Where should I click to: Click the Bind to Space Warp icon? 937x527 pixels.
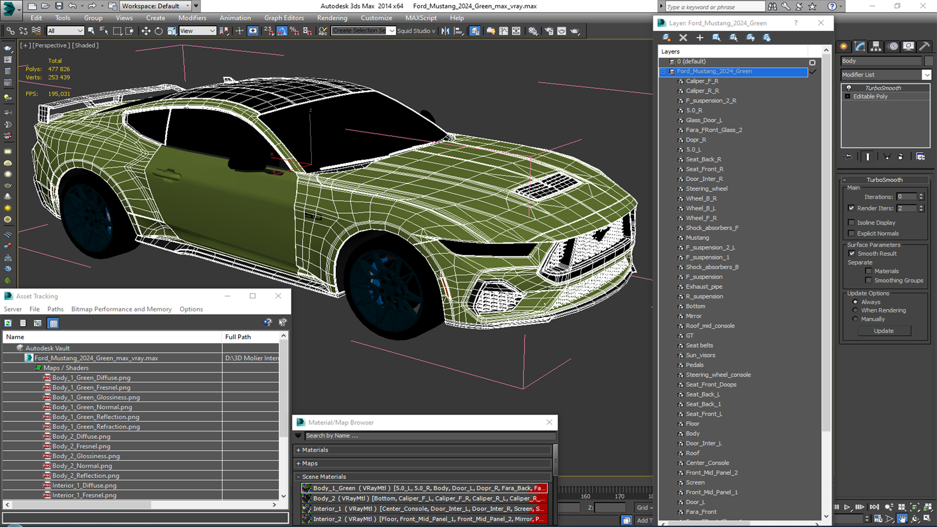(36, 31)
